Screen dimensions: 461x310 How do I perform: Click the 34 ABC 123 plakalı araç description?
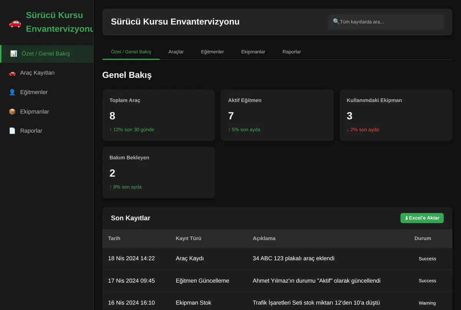pyautogui.click(x=294, y=258)
